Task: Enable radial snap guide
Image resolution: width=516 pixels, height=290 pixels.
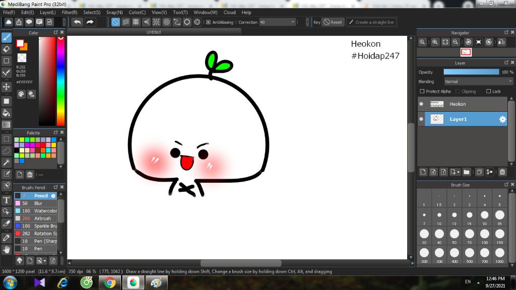Action: pos(156,22)
